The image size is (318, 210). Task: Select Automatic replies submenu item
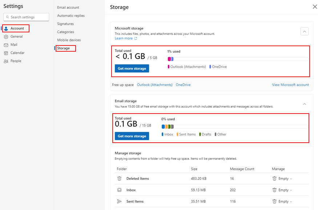tap(71, 16)
